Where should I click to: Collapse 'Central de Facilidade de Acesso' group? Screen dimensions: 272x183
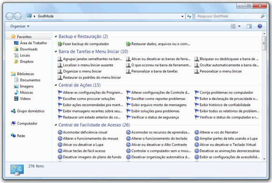(x=56, y=125)
